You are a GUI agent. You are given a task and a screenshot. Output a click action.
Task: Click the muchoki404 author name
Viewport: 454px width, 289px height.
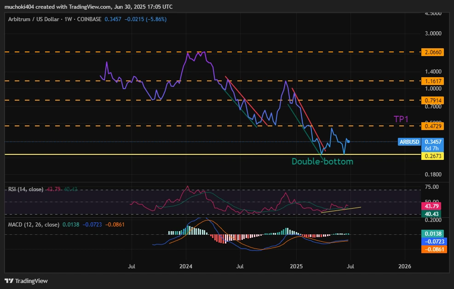tap(18, 7)
